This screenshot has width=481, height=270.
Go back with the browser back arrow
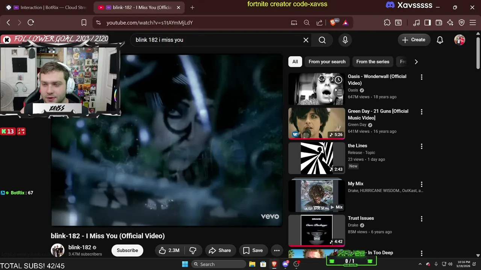point(8,22)
